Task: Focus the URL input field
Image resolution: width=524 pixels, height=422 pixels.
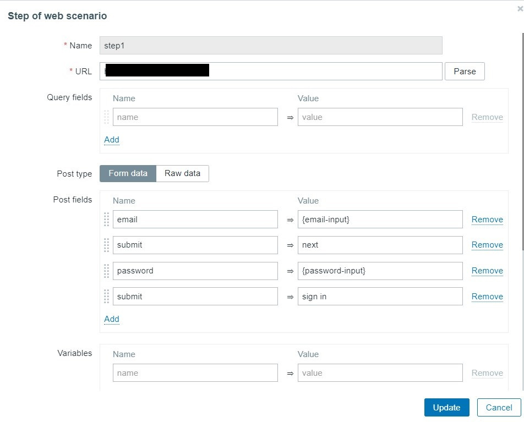Action: [x=325, y=71]
